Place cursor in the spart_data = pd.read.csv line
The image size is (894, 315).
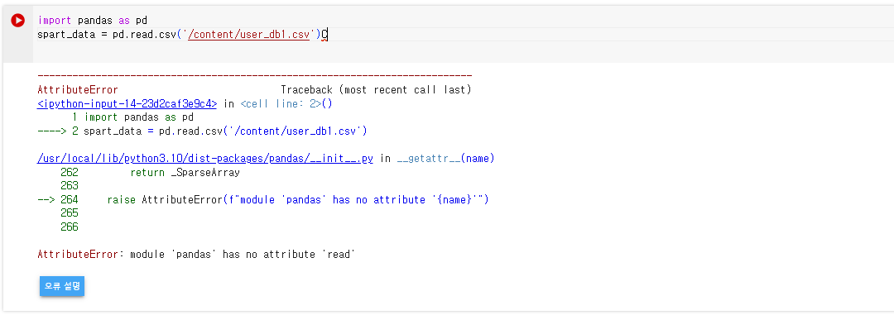pos(182,34)
